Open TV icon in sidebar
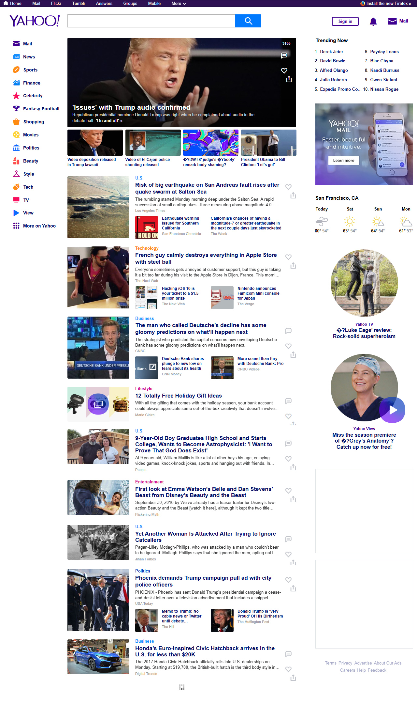This screenshot has width=417, height=705. click(x=16, y=200)
